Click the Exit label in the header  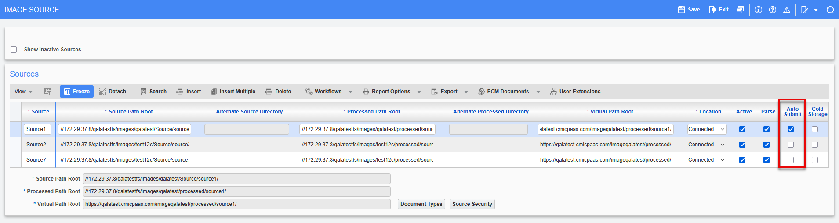[x=723, y=10]
